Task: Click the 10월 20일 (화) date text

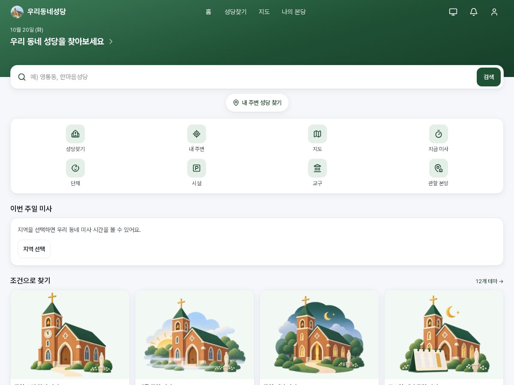Action: pyautogui.click(x=27, y=30)
